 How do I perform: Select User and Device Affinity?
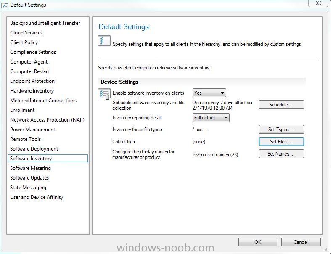point(37,197)
